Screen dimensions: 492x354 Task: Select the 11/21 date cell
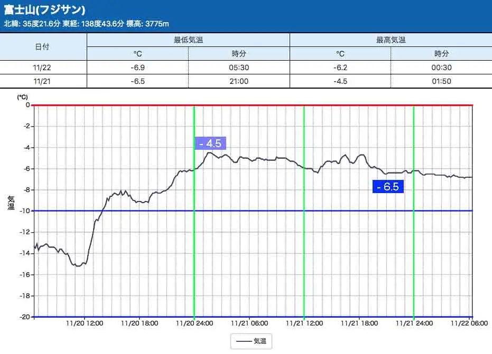[42, 81]
